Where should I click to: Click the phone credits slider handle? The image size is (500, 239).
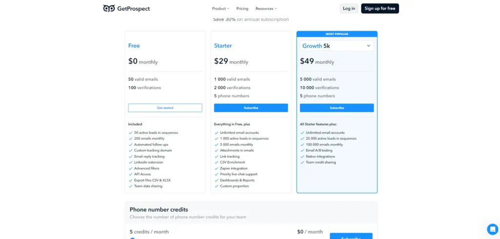(x=132, y=238)
